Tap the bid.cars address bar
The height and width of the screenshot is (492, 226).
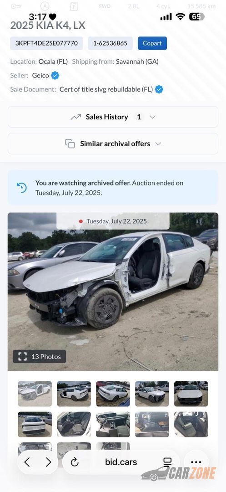point(121,462)
